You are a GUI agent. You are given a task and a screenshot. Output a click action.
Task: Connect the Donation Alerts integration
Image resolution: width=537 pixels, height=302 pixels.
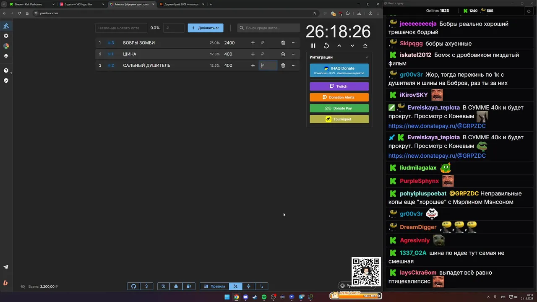tap(339, 97)
